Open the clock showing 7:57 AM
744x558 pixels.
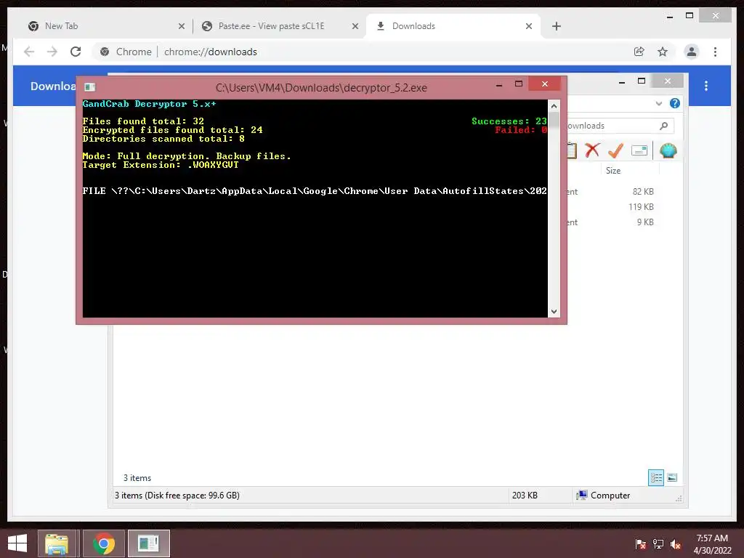(712, 544)
